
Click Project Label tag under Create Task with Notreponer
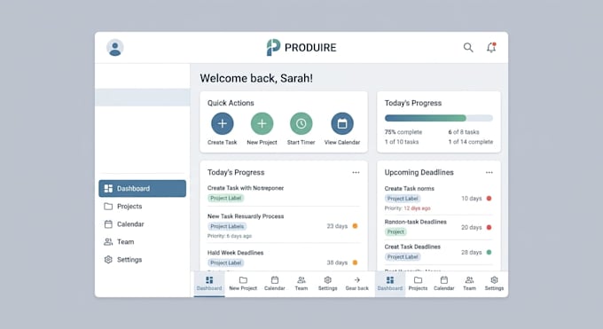click(226, 198)
